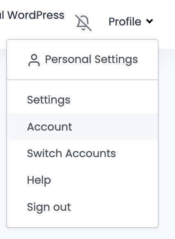The image size is (175, 239).
Task: Click the crossed-out notification bell icon
Action: [83, 23]
